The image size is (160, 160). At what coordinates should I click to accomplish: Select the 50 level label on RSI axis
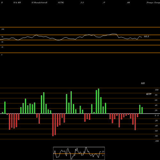pos(2,42)
